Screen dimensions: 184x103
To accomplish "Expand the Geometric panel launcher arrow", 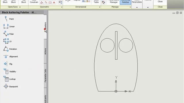I will pos(62,7).
